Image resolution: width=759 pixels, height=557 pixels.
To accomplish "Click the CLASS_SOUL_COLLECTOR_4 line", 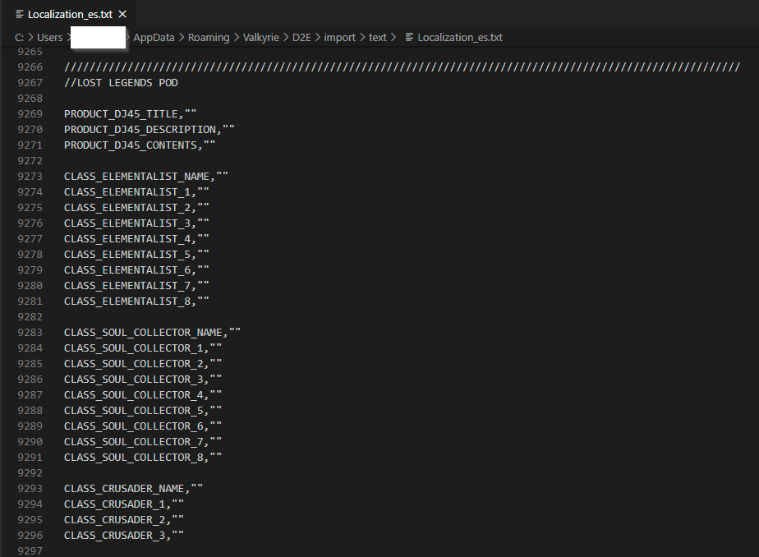I will [143, 395].
